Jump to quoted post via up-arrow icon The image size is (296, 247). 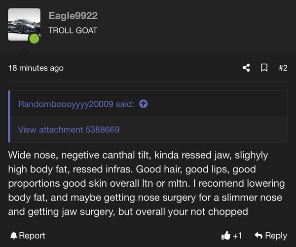coord(143,104)
